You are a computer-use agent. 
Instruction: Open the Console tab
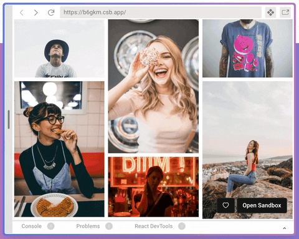click(32, 226)
